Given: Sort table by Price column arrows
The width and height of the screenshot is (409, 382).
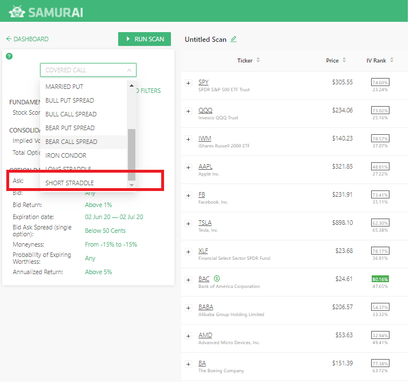Looking at the screenshot, I should click(344, 60).
